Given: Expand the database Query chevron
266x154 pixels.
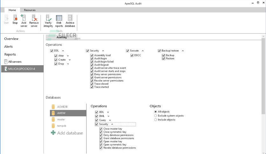Looking at the screenshot, I should [110, 120].
